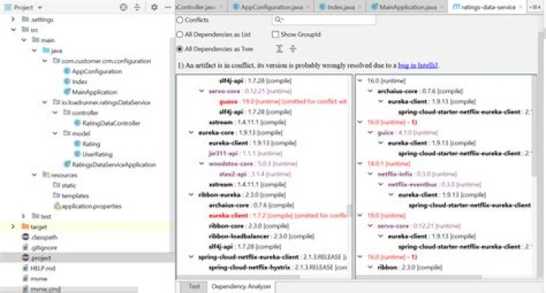
Task: Switch to Index.java editor tab
Action: pos(341,7)
